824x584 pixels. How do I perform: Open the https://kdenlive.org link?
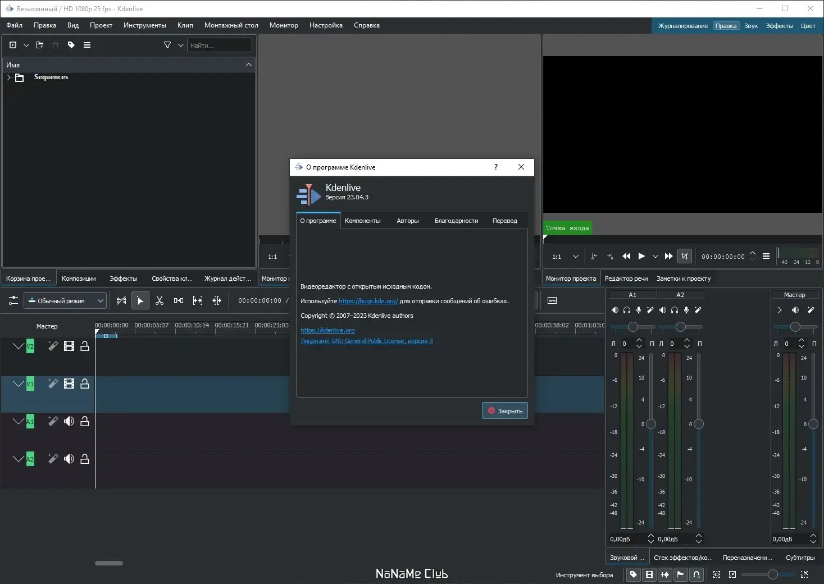(x=327, y=330)
